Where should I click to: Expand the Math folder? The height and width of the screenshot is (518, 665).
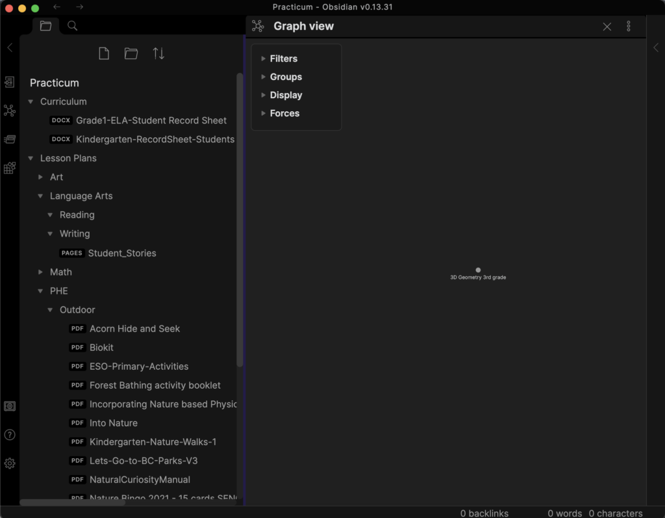tap(41, 272)
